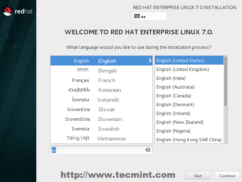Image resolution: width=242 pixels, height=182 pixels.
Task: Choose Bengali in language list
Action: pyautogui.click(x=101, y=71)
